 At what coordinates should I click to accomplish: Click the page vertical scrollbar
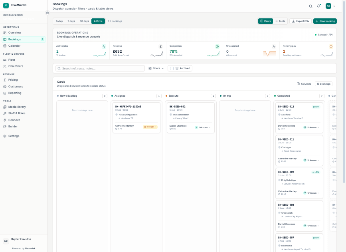(x=344, y=91)
